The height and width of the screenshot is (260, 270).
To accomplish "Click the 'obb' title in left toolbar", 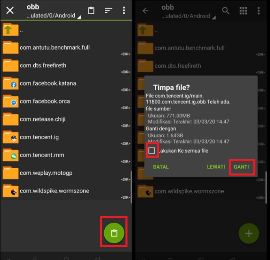I will pos(33,7).
